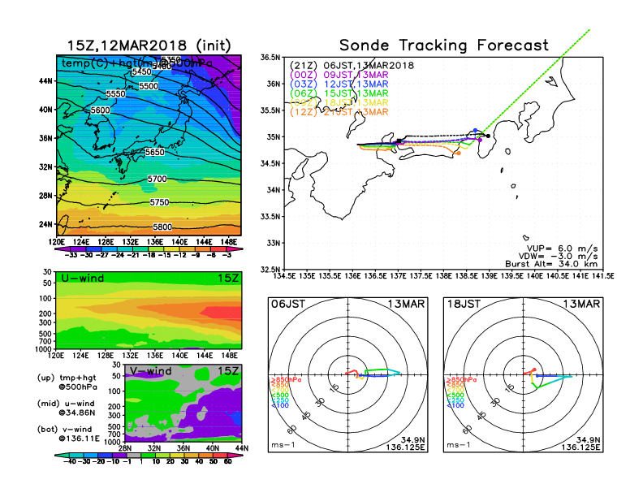Click the gray wind colorbar swatch between -1 and 1

[134, 455]
